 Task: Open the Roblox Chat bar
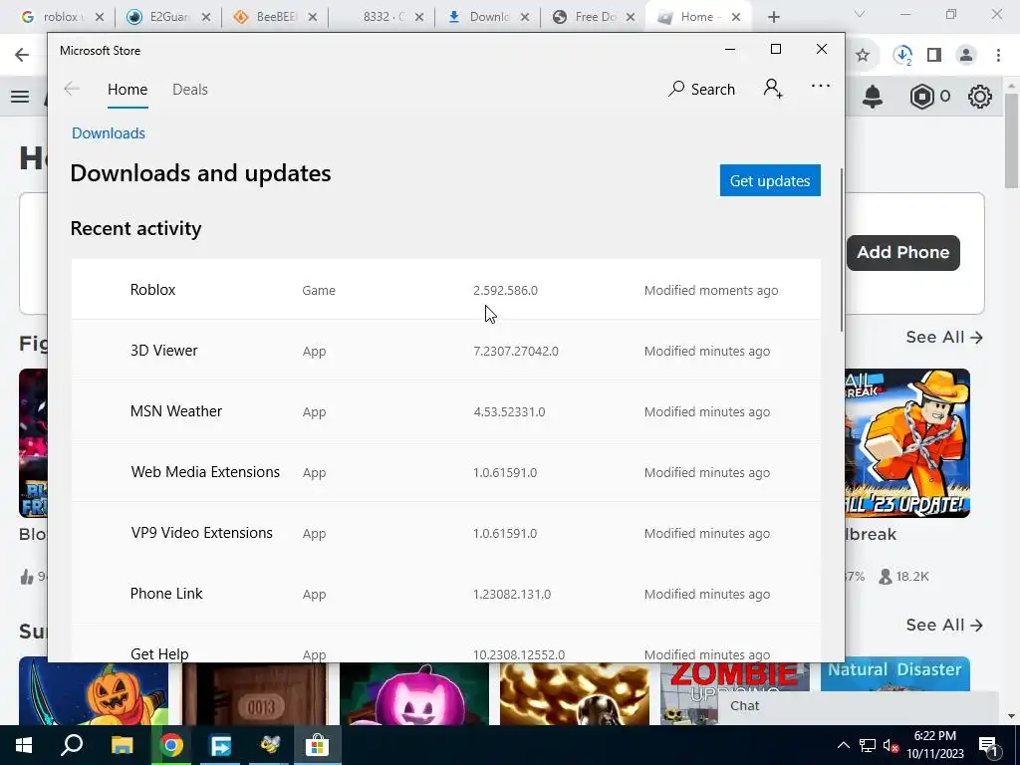coord(859,706)
